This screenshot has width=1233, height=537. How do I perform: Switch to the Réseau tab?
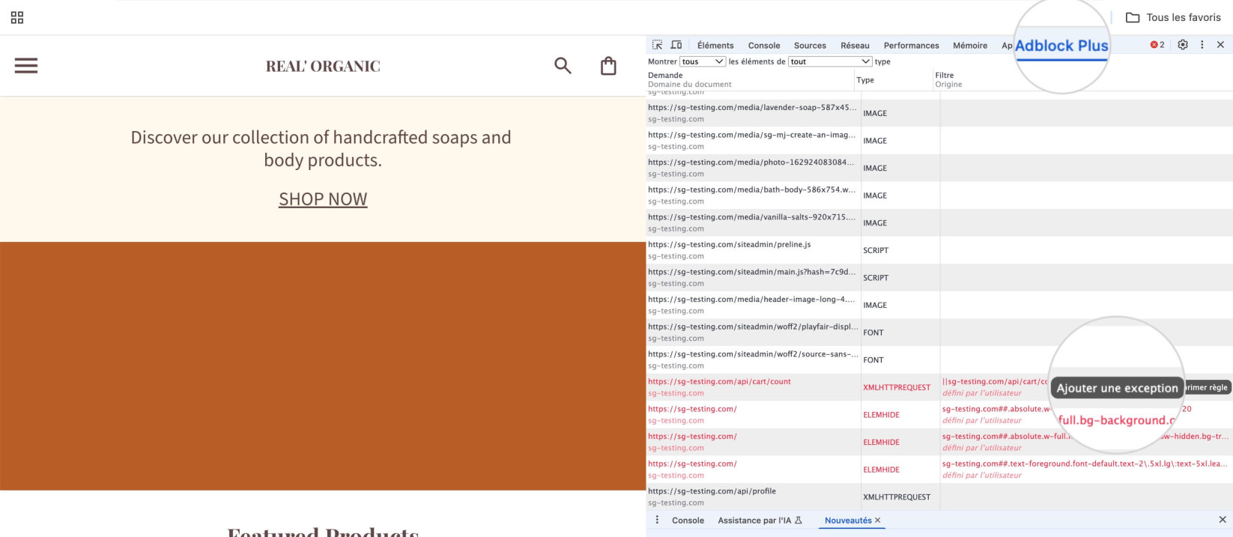click(855, 46)
